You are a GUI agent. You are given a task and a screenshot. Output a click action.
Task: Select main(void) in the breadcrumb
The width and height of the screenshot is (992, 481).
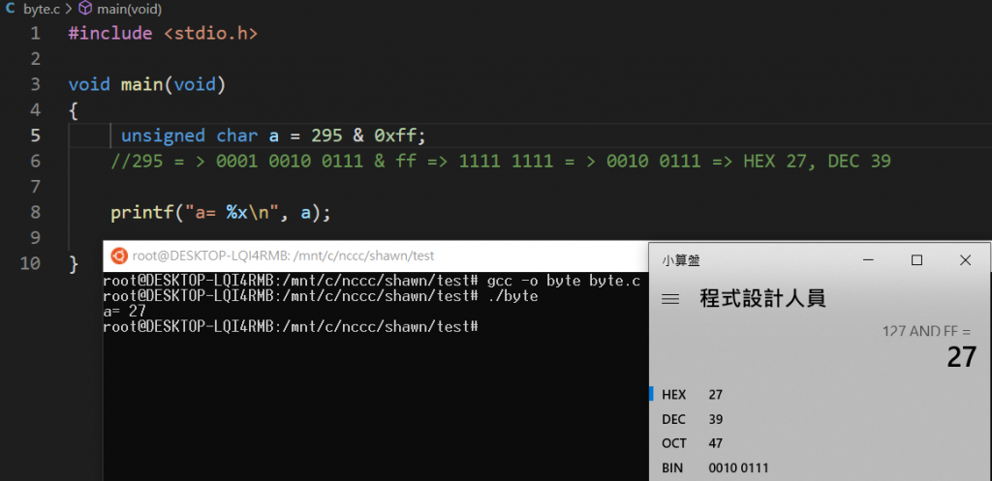[129, 10]
